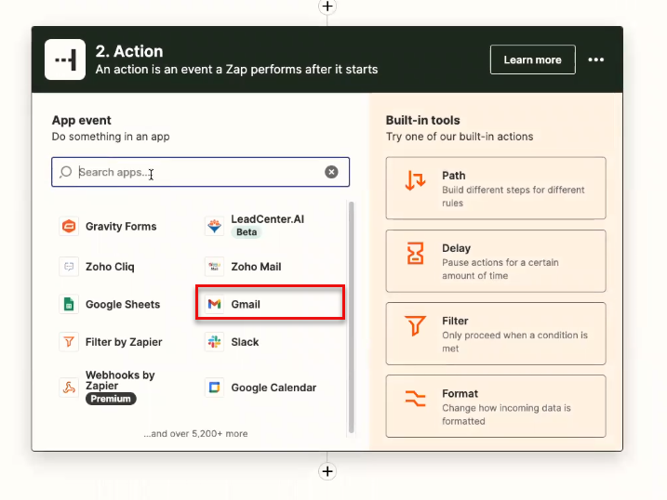
Task: Open the three-dot step options menu
Action: (x=596, y=59)
